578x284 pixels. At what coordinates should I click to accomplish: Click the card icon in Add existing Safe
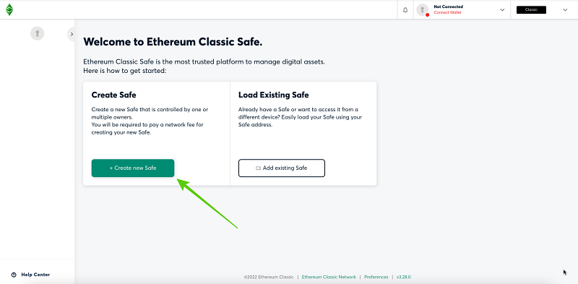(x=259, y=168)
